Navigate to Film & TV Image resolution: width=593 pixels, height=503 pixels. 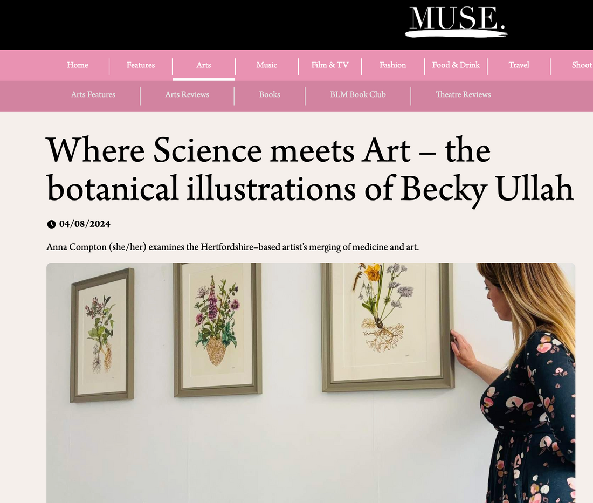[330, 65]
